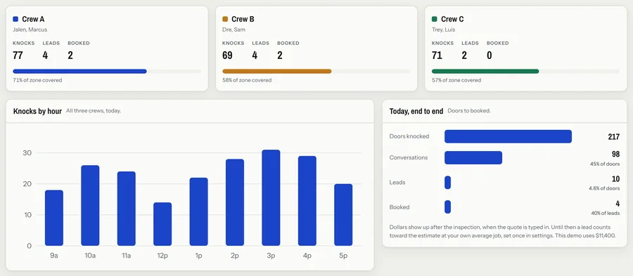This screenshot has height=276, width=633.
Task: Click '71% of zone covered' text
Action: pyautogui.click(x=37, y=80)
